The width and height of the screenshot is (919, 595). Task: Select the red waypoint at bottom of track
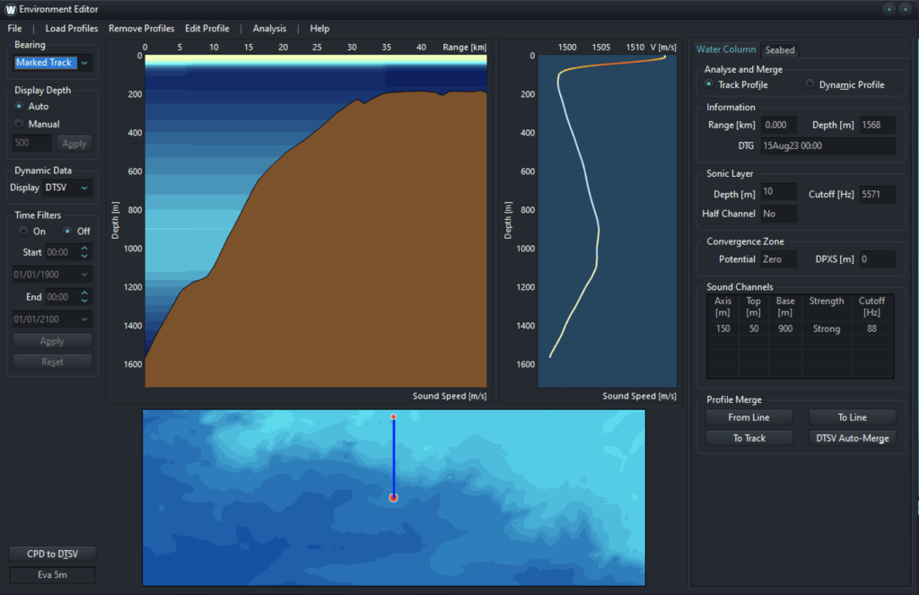click(392, 496)
